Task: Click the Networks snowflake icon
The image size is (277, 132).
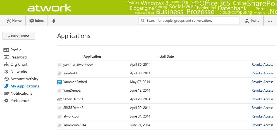Action: (6, 72)
